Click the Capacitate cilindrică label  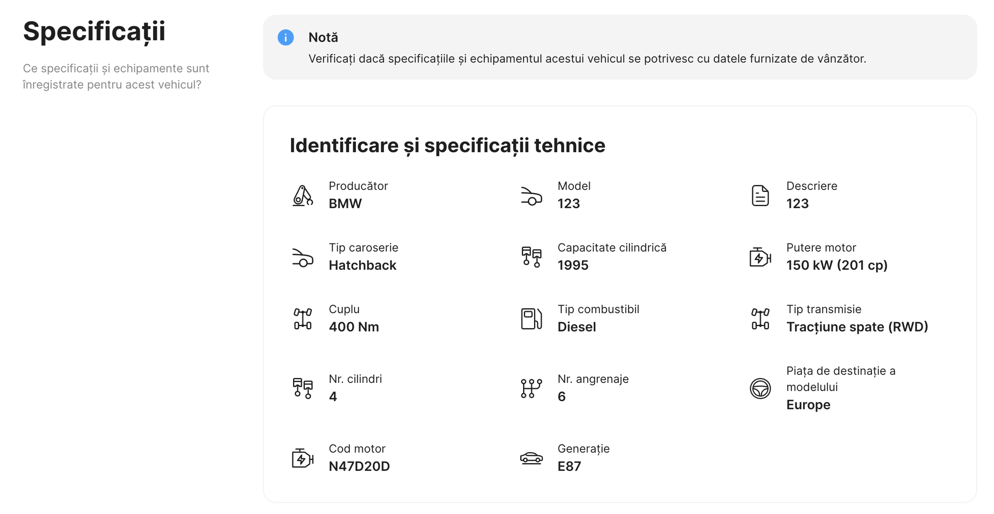(x=612, y=248)
